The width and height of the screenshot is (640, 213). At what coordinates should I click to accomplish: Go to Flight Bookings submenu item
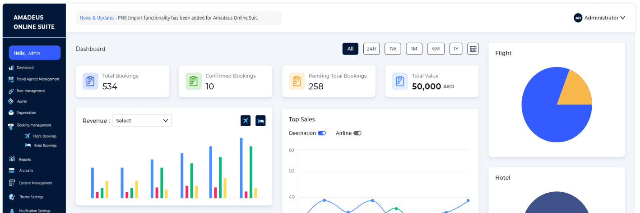coord(44,136)
